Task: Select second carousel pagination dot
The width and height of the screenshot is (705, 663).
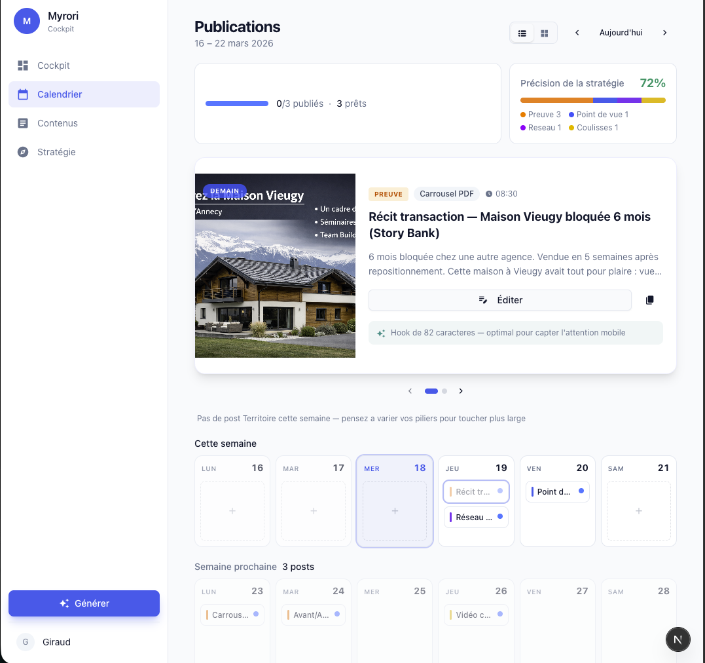Action: click(444, 391)
